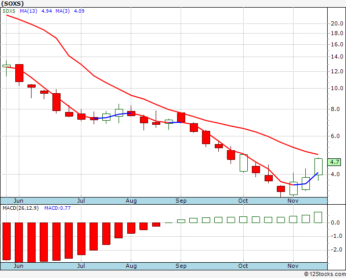Click Nov on the price chart axis
The width and height of the screenshot is (346, 278).
click(x=293, y=201)
